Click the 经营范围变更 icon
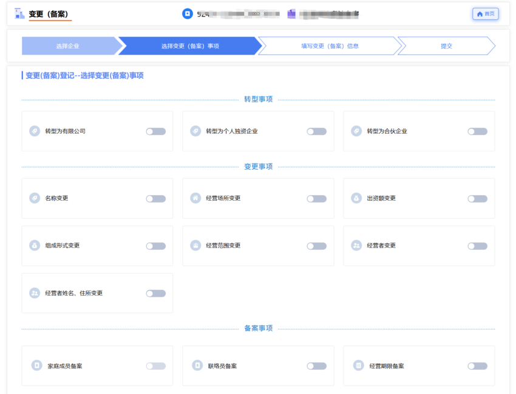516x394 pixels. [195, 246]
